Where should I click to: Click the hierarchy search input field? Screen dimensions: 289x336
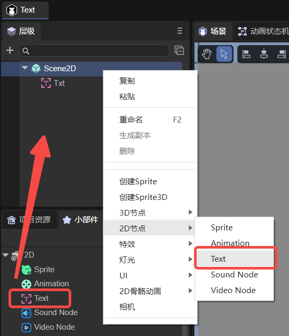click(95, 51)
